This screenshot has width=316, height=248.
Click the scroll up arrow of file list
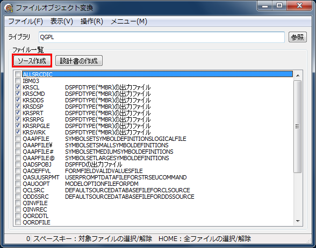pos(298,76)
